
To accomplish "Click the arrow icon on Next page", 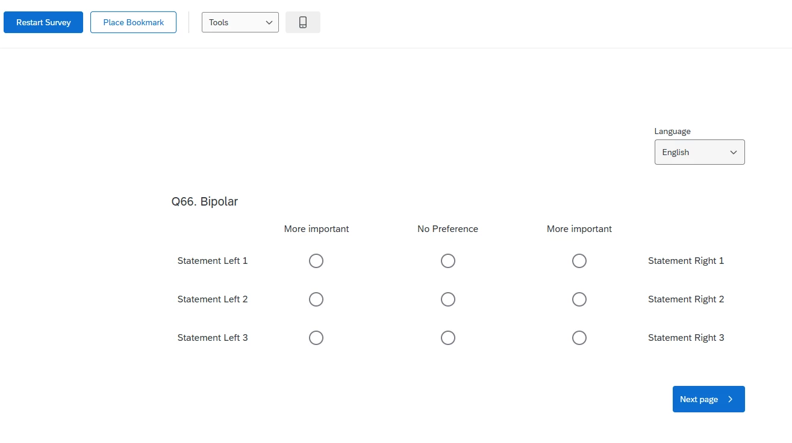I will click(x=731, y=399).
